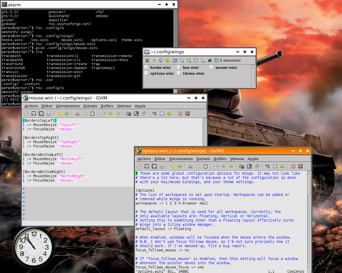Save the current session in options.wini GVIM1
342x273 pixels.
point(249,166)
